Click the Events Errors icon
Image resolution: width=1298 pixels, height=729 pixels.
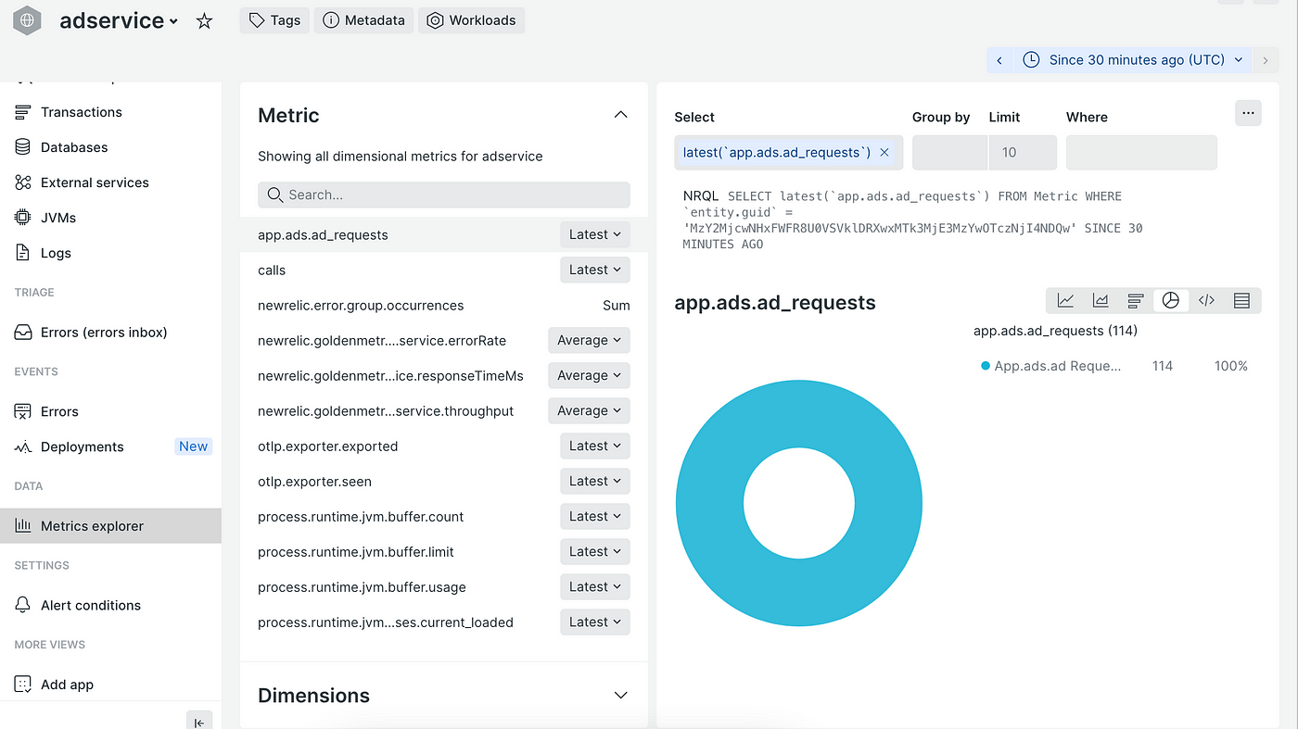coord(23,411)
